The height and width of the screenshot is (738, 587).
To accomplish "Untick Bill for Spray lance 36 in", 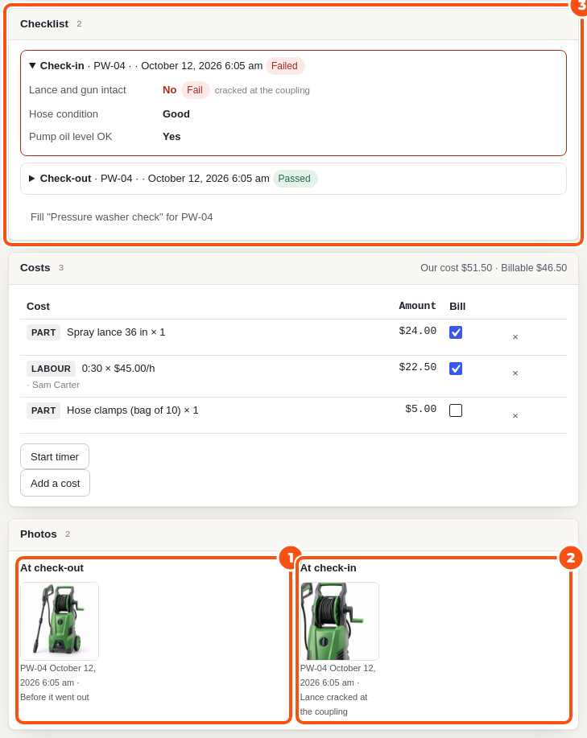I will click(456, 332).
